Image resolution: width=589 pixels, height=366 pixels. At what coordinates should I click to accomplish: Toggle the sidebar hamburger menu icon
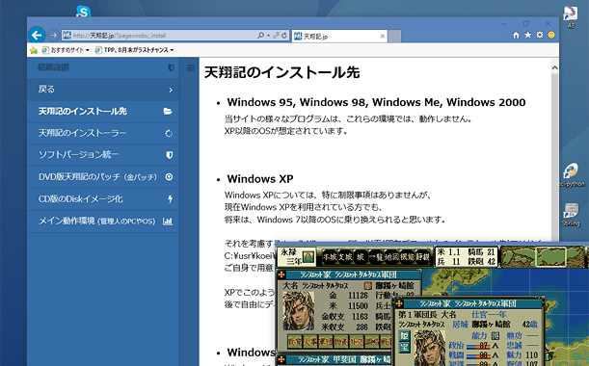[x=191, y=67]
